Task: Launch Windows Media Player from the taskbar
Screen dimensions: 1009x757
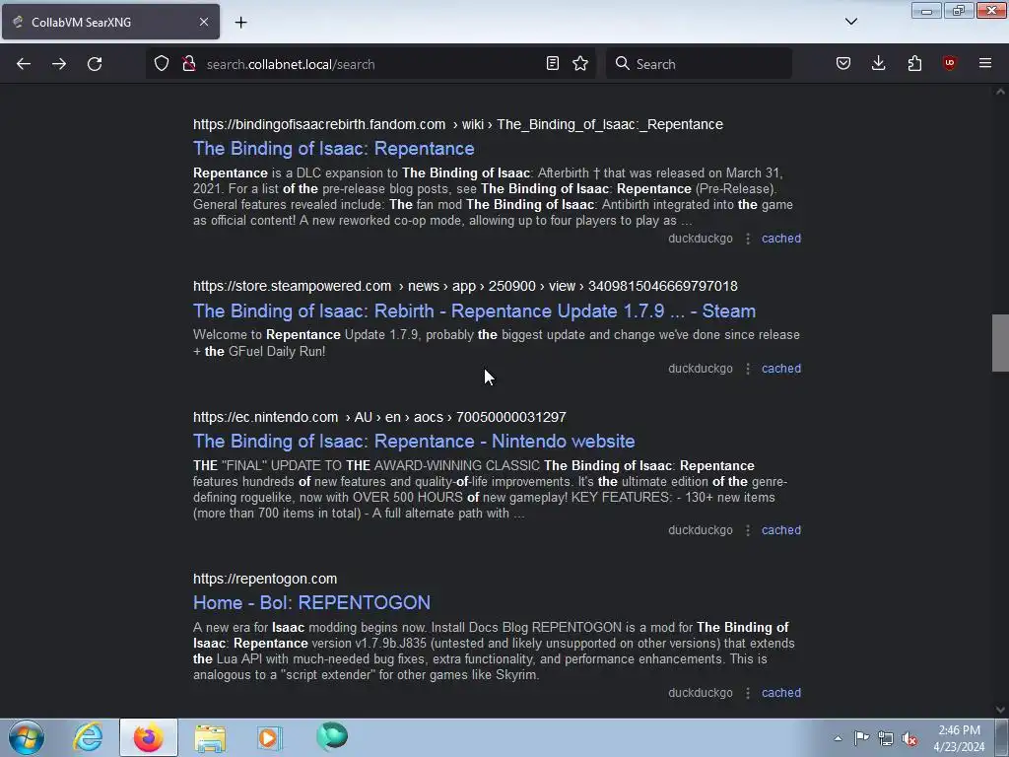Action: (x=269, y=737)
